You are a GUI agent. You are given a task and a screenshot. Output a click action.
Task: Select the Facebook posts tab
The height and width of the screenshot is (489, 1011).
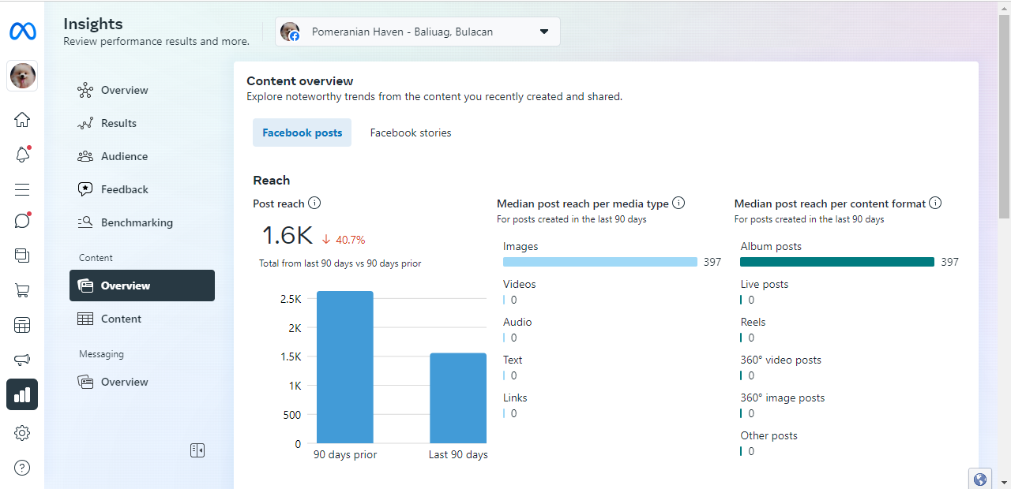pos(302,133)
